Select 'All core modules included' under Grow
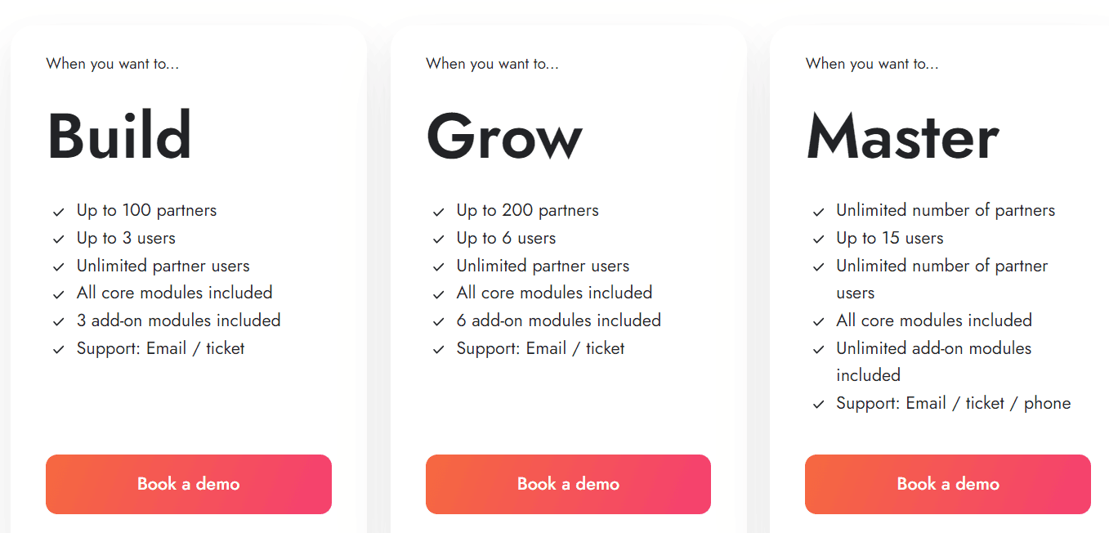Image resolution: width=1109 pixels, height=533 pixels. click(554, 293)
